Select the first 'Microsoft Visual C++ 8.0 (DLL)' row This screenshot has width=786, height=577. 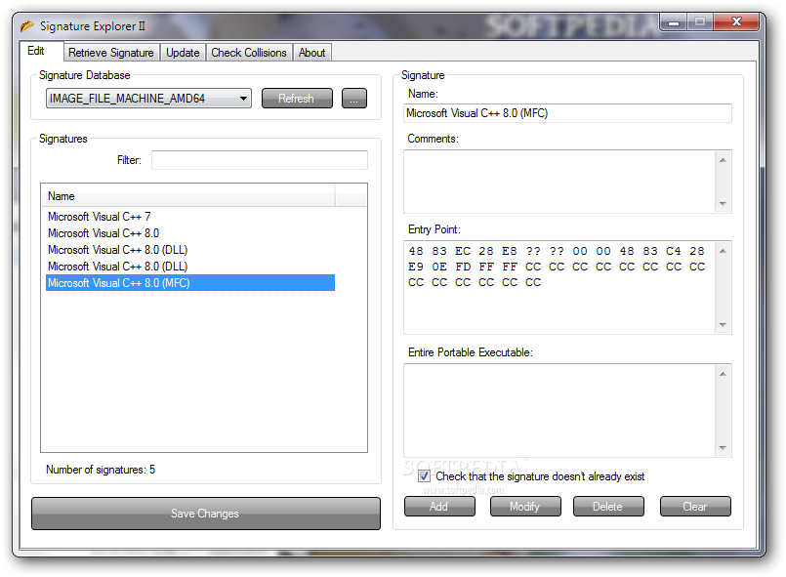190,250
